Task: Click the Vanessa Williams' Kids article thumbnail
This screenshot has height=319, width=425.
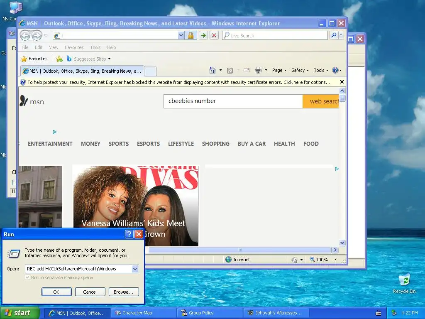Action: pyautogui.click(x=136, y=206)
